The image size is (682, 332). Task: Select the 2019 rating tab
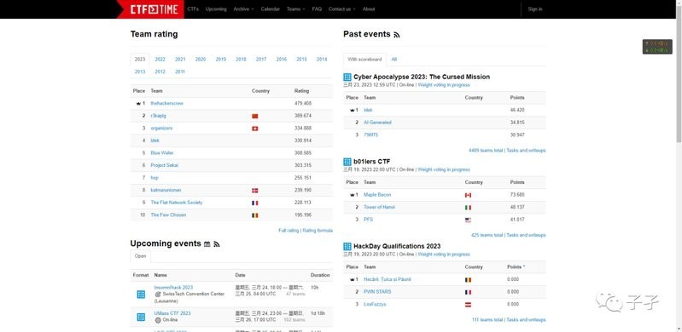(220, 60)
